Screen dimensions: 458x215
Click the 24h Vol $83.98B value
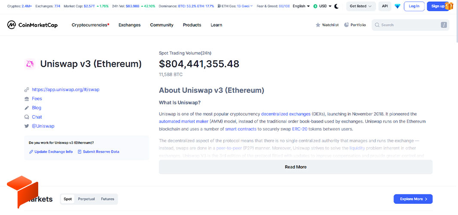[x=133, y=6]
